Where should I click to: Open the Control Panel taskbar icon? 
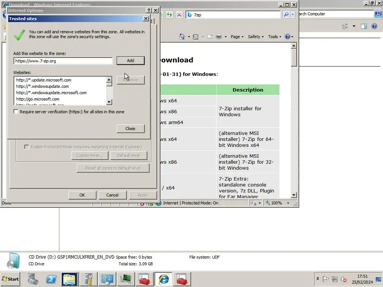click(x=107, y=279)
